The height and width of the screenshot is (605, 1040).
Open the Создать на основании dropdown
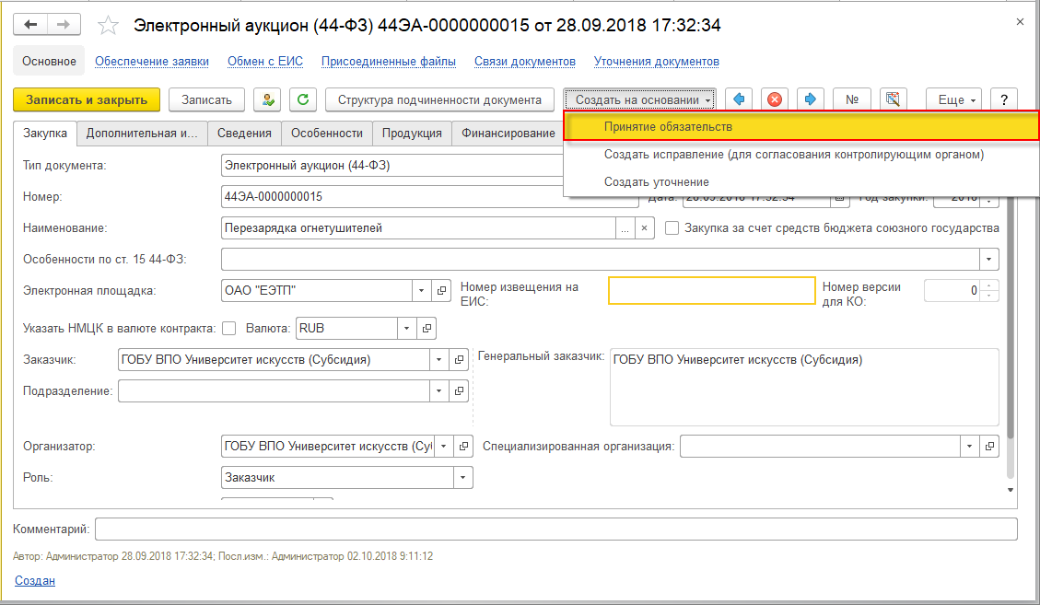640,99
